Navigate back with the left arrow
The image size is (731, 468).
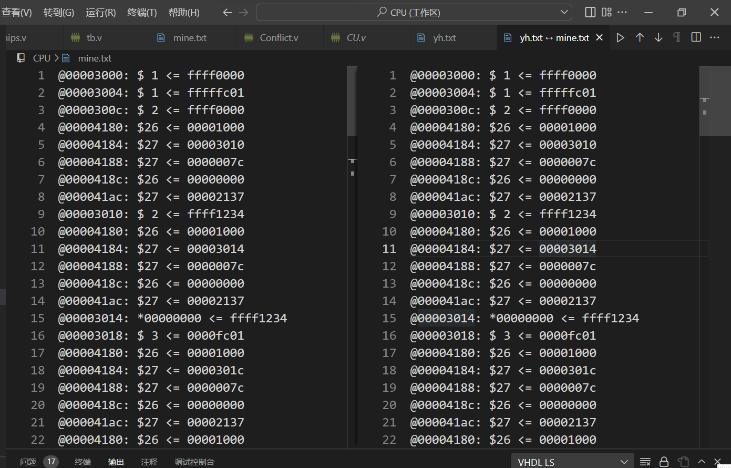pos(227,12)
